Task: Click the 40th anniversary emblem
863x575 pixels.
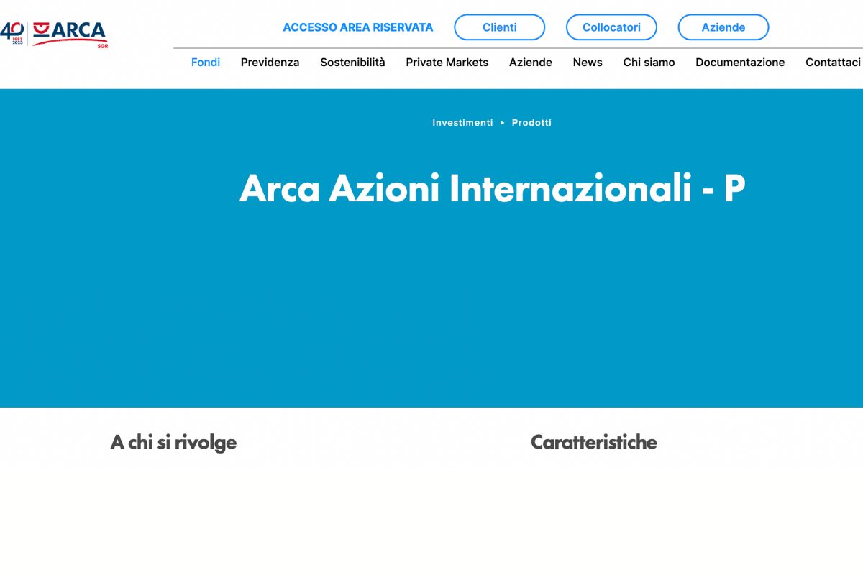Action: pos(12,32)
